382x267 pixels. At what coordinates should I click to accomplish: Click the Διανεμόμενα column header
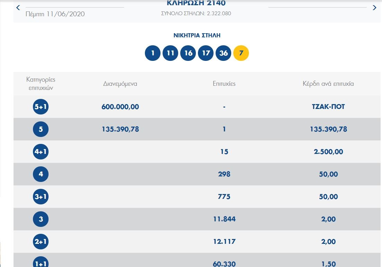[x=120, y=84]
